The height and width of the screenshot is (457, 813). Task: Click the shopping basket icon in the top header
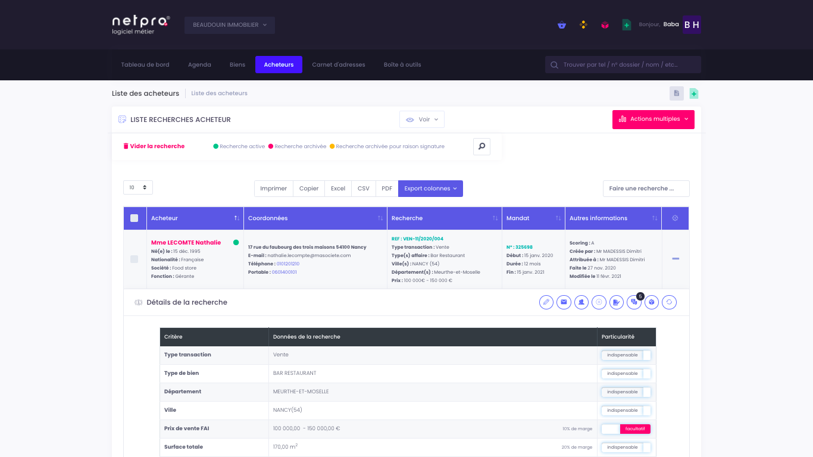click(562, 25)
